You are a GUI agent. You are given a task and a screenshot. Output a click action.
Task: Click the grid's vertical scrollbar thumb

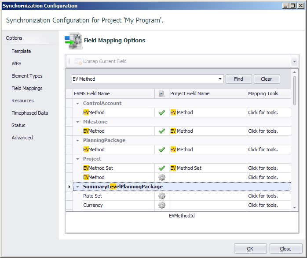(295, 91)
